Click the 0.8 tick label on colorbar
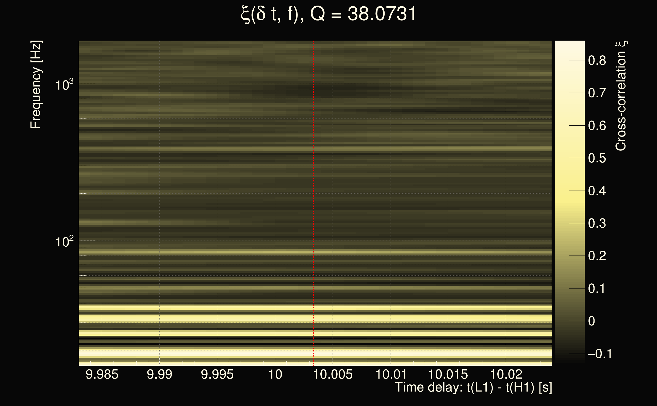The height and width of the screenshot is (406, 657). [x=597, y=60]
